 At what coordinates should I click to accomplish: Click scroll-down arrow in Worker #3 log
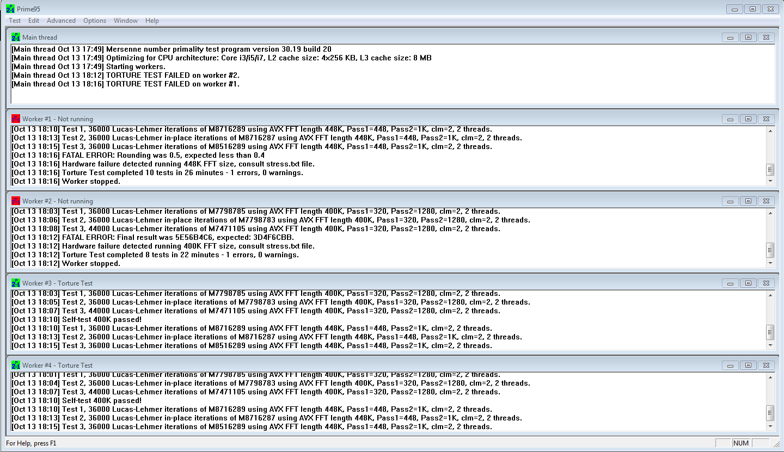coord(770,345)
